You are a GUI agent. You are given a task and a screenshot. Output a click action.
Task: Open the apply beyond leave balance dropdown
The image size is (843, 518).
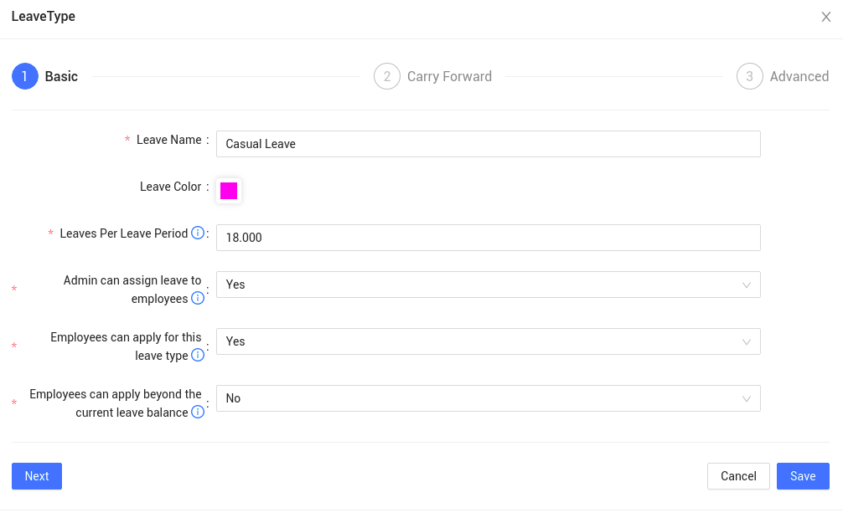pyautogui.click(x=488, y=398)
